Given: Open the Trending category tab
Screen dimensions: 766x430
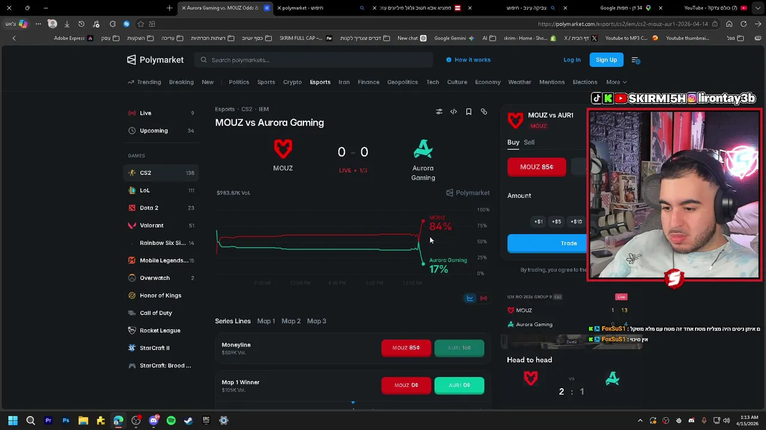Looking at the screenshot, I should click(144, 82).
